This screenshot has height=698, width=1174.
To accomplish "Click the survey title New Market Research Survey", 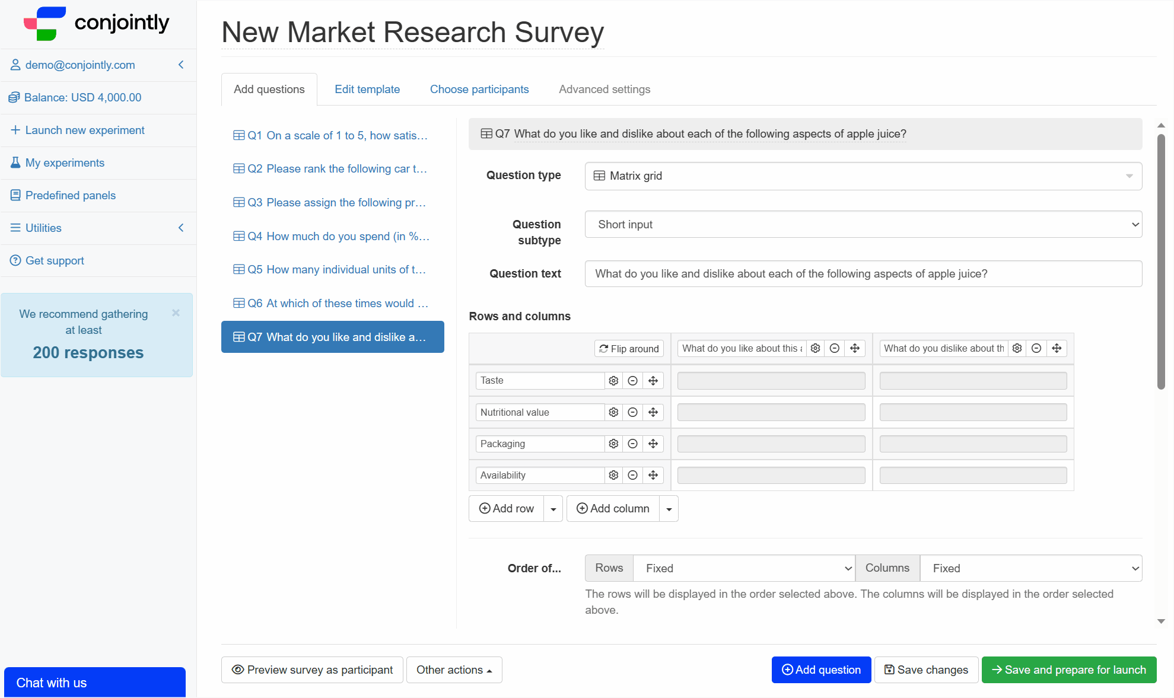I will point(413,32).
